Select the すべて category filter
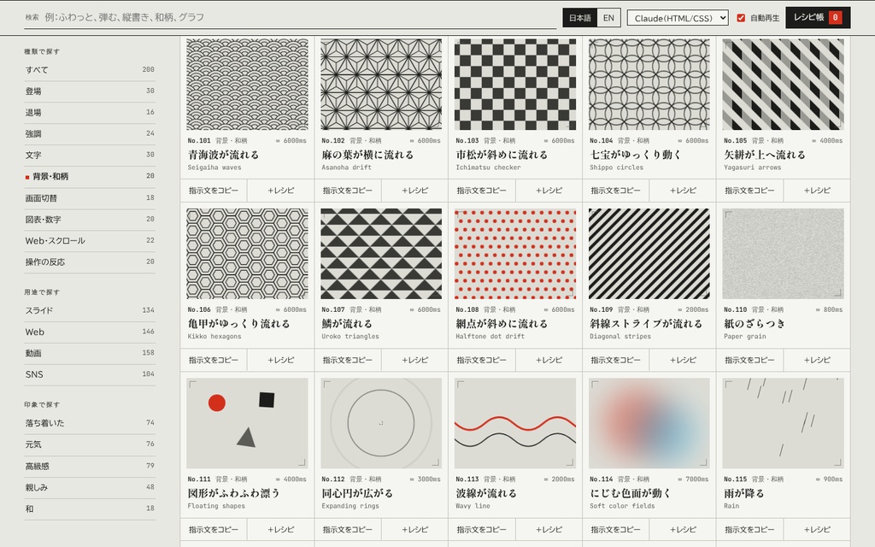This screenshot has width=875, height=547. [90, 70]
